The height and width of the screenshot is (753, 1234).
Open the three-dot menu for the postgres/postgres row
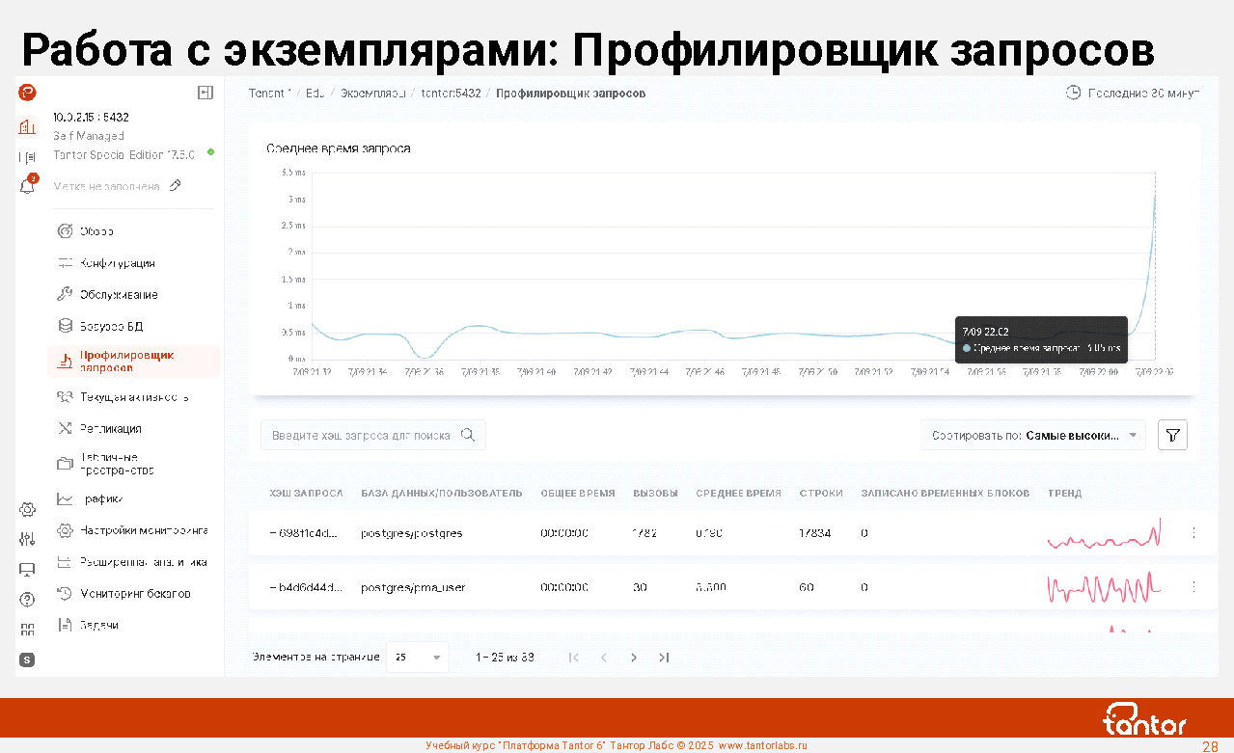point(1193,532)
